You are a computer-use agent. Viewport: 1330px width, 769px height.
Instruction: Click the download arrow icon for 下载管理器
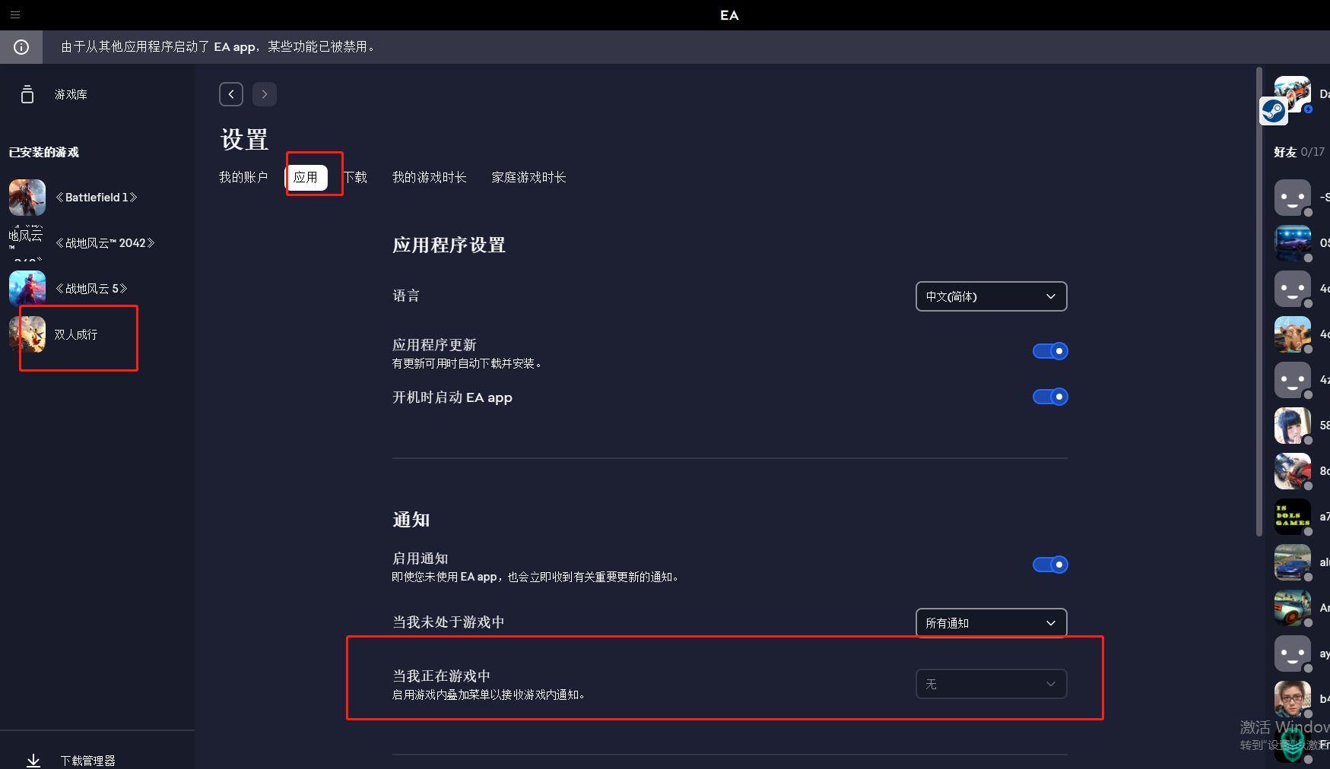[33, 760]
